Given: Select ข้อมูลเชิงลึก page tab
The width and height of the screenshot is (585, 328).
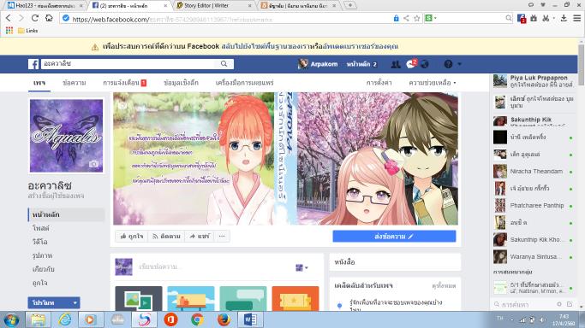Looking at the screenshot, I should (181, 83).
